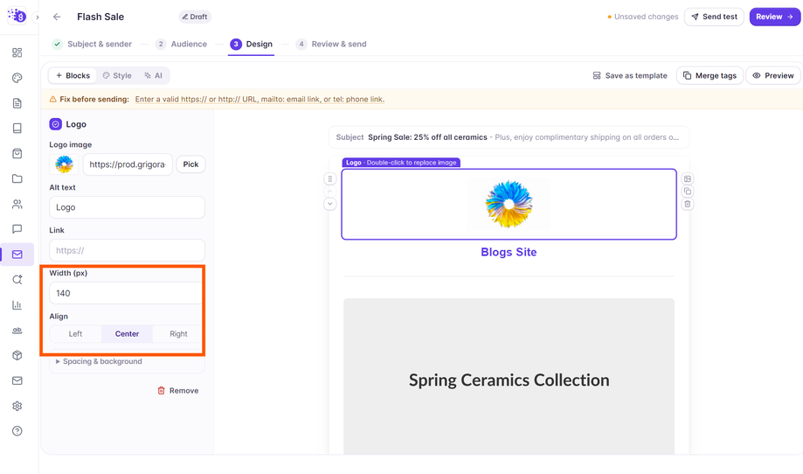Viewport: 803px width, 474px height.
Task: Open the folder icon in left sidebar
Action: (x=17, y=178)
